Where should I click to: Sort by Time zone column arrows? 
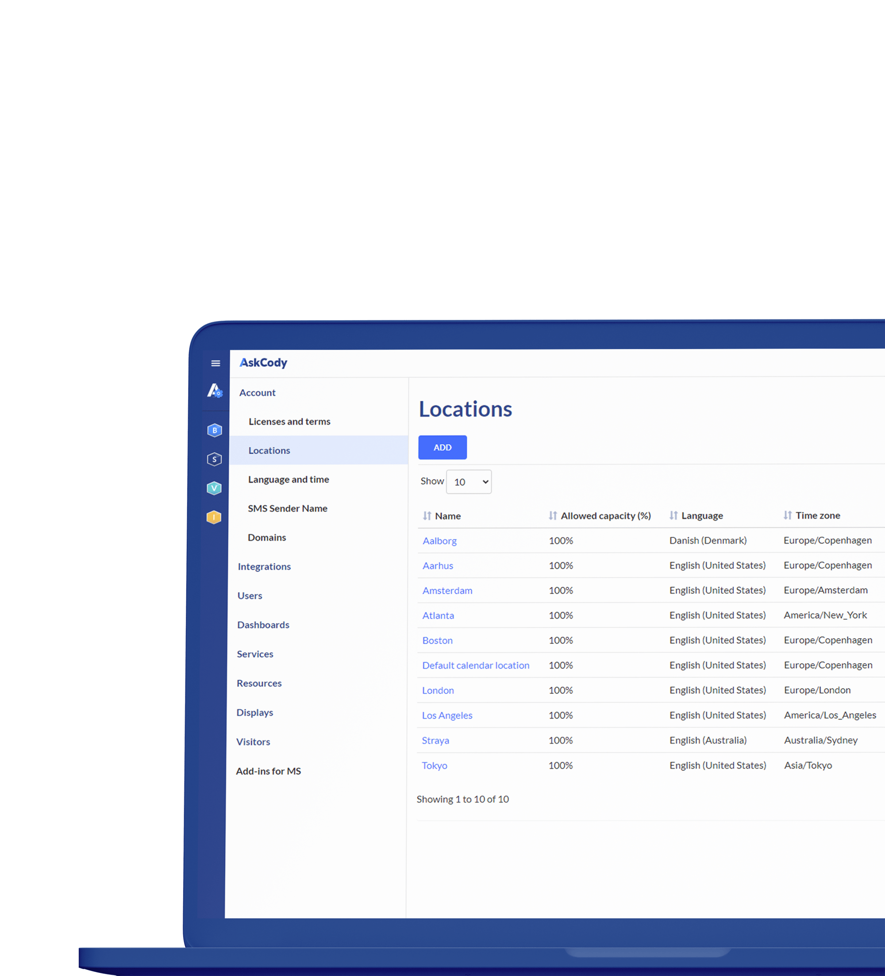[788, 515]
